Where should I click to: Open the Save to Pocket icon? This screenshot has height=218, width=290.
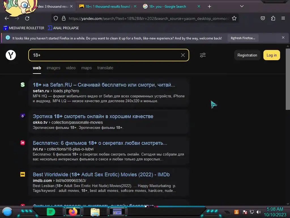tap(263, 18)
